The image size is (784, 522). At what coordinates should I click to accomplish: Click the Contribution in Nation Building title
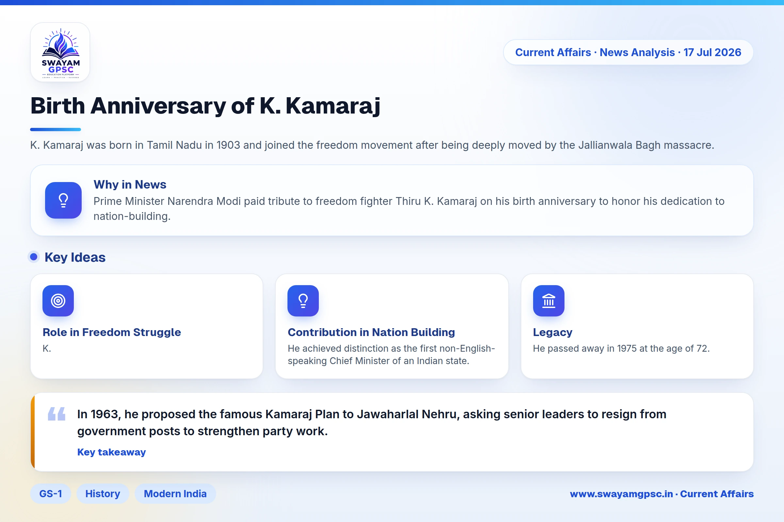[x=371, y=332]
